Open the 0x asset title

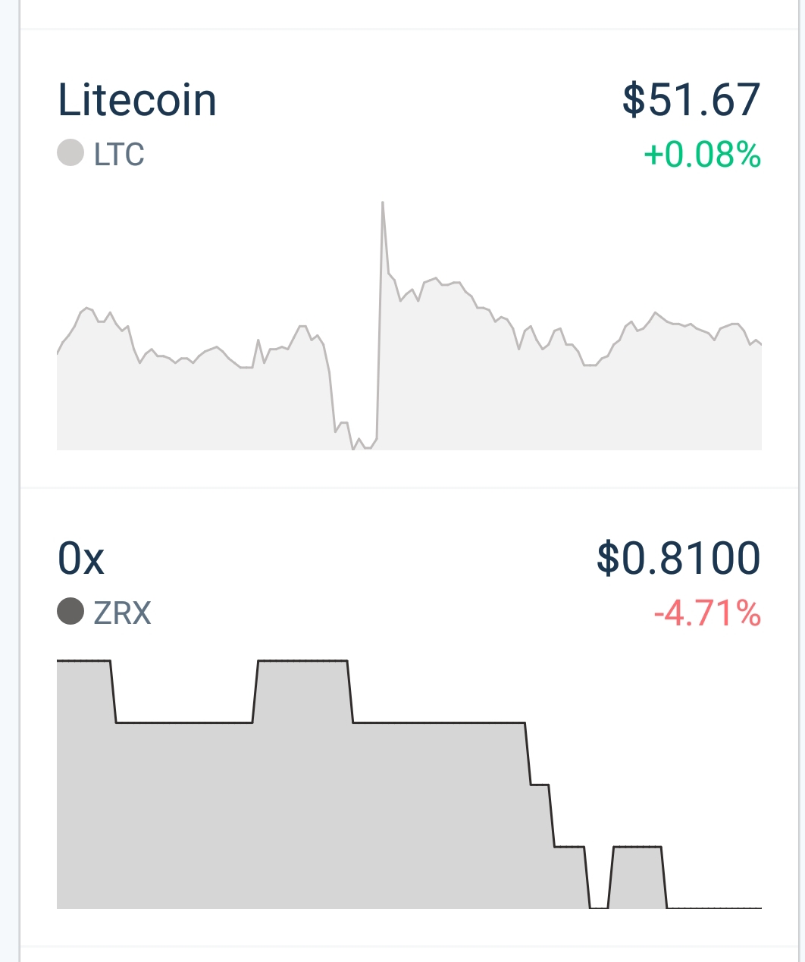coord(81,559)
